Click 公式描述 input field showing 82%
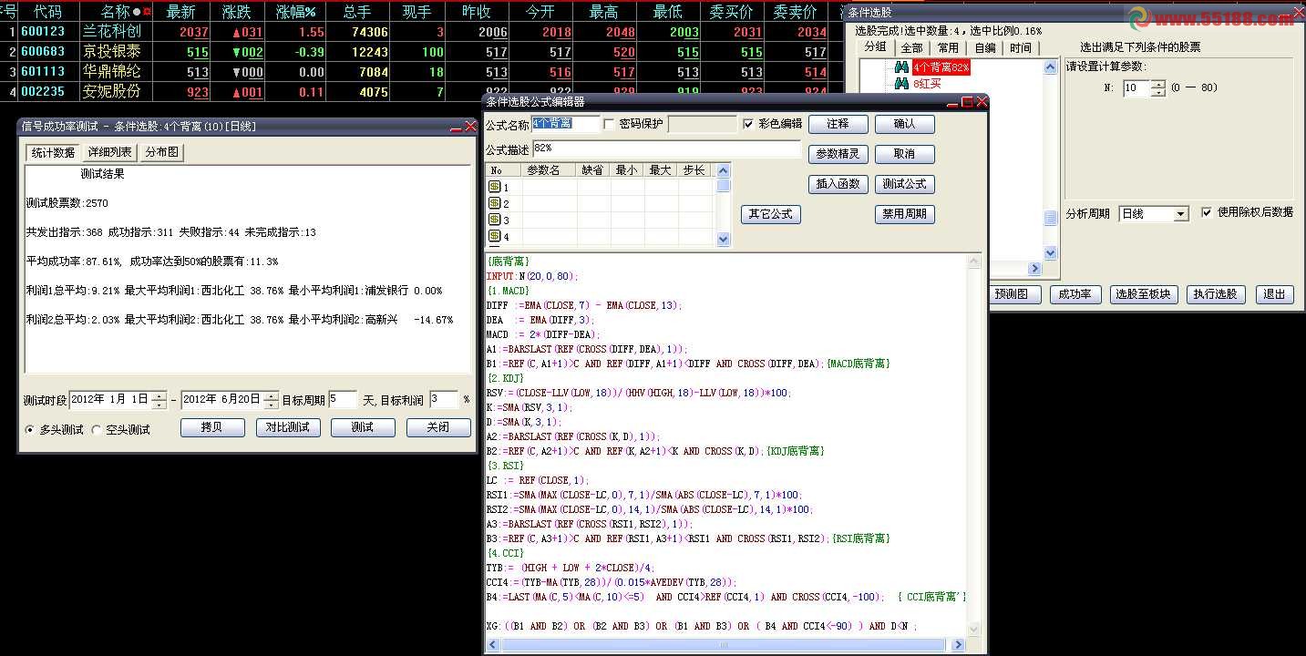 667,148
